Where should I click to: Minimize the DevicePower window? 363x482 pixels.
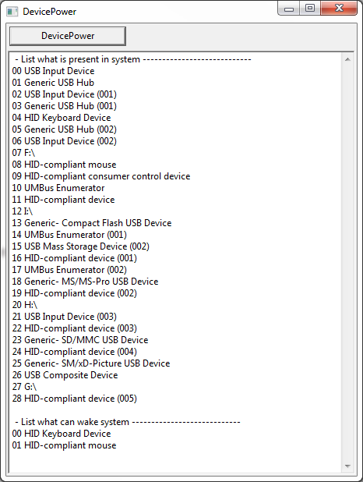pyautogui.click(x=289, y=9)
